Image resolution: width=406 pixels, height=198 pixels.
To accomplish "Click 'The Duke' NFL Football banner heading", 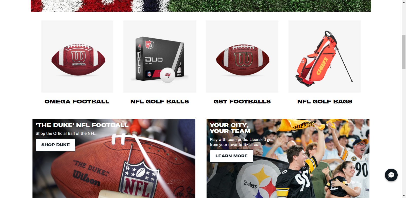I will (82, 125).
